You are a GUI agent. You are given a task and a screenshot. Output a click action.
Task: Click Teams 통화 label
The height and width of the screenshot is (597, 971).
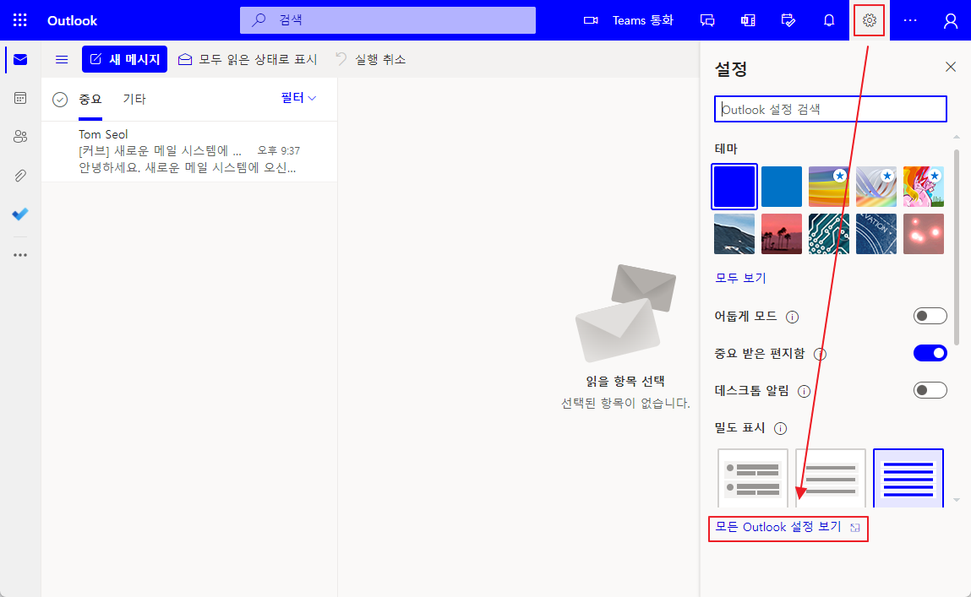[643, 20]
